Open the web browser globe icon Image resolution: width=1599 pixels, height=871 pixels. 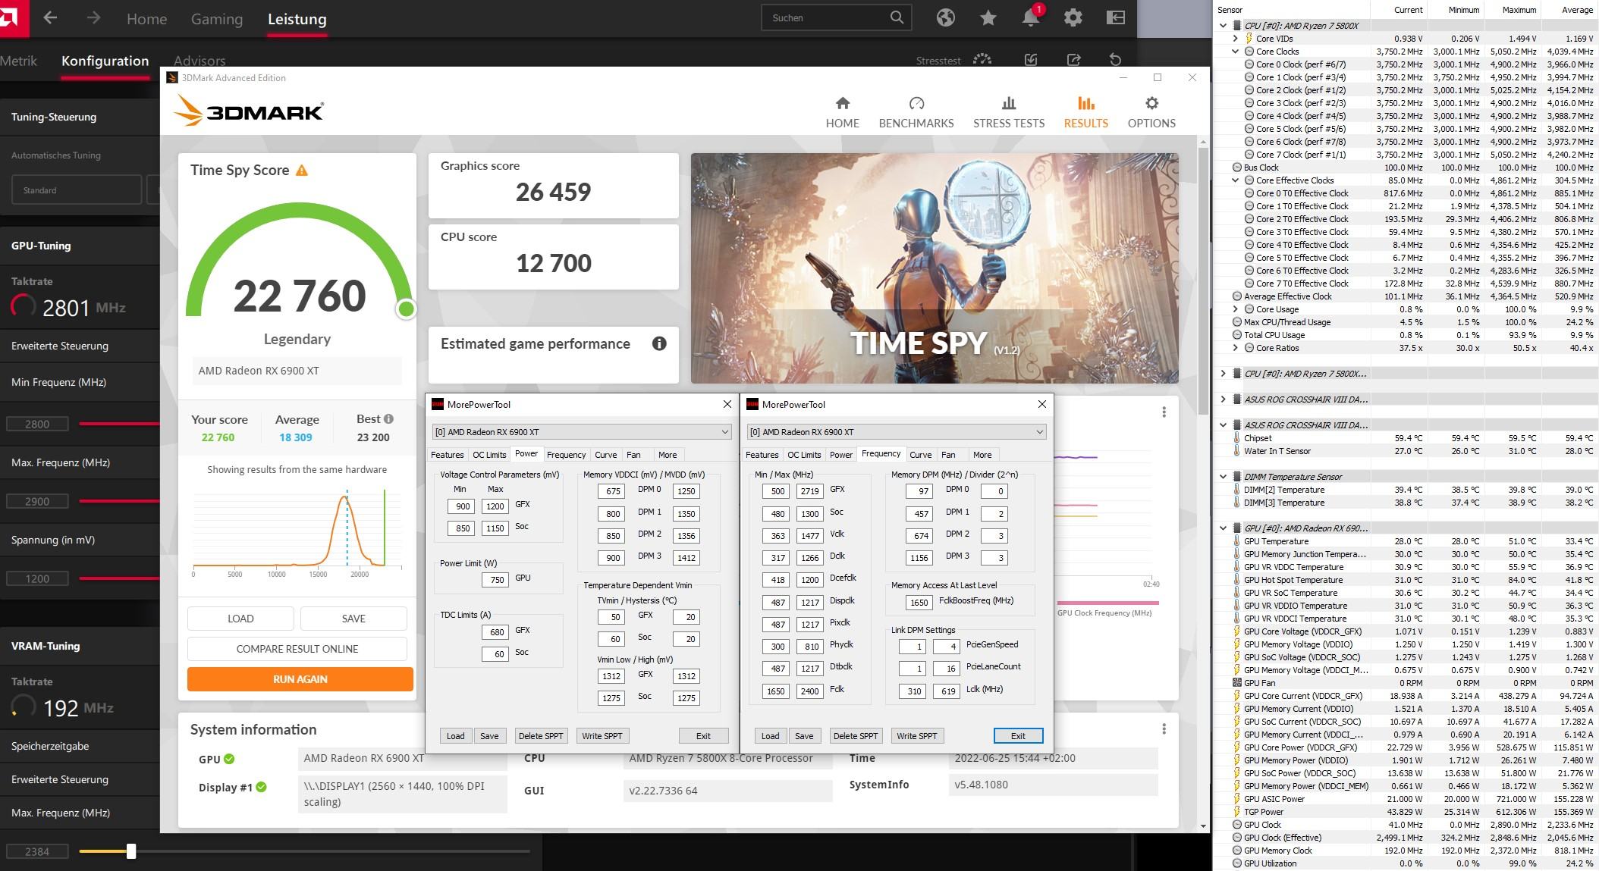coord(945,17)
